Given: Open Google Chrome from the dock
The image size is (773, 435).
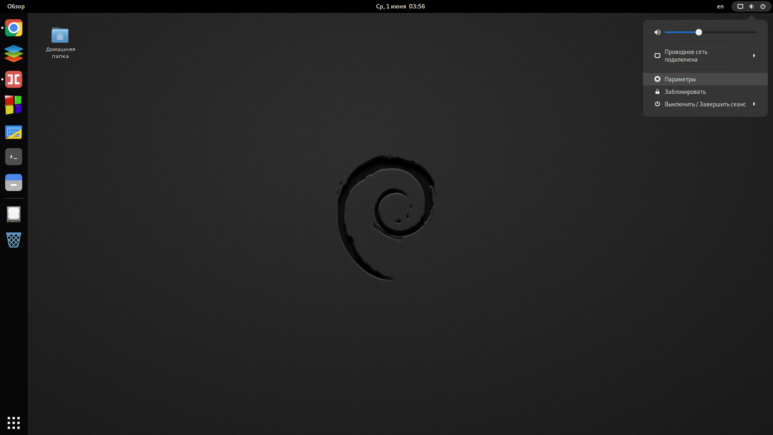Looking at the screenshot, I should click(x=14, y=28).
